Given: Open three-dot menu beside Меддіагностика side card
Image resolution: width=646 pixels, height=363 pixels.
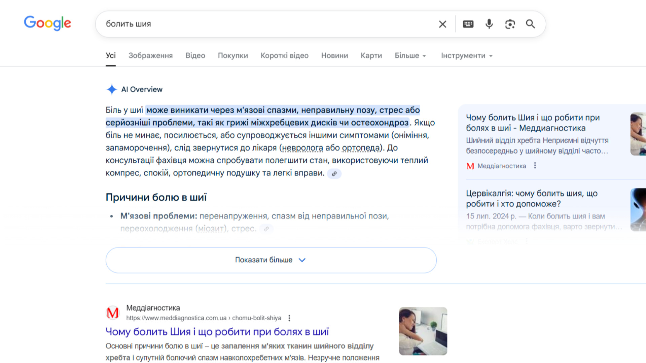Looking at the screenshot, I should (x=535, y=166).
